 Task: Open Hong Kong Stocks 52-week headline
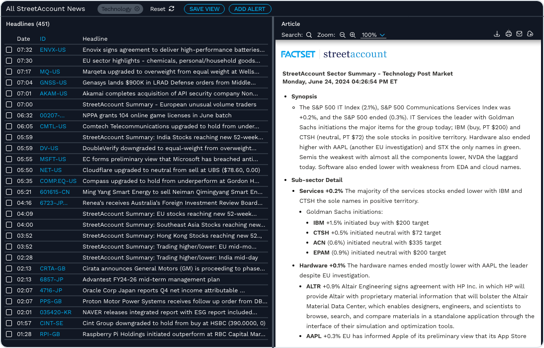[x=172, y=236]
